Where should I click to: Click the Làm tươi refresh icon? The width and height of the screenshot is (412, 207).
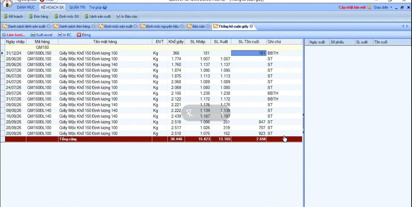coord(4,35)
